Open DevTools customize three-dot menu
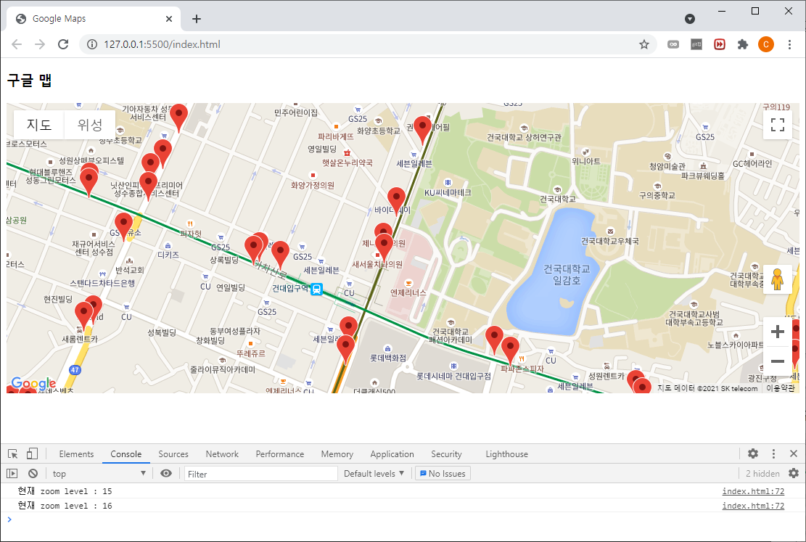 click(x=773, y=453)
